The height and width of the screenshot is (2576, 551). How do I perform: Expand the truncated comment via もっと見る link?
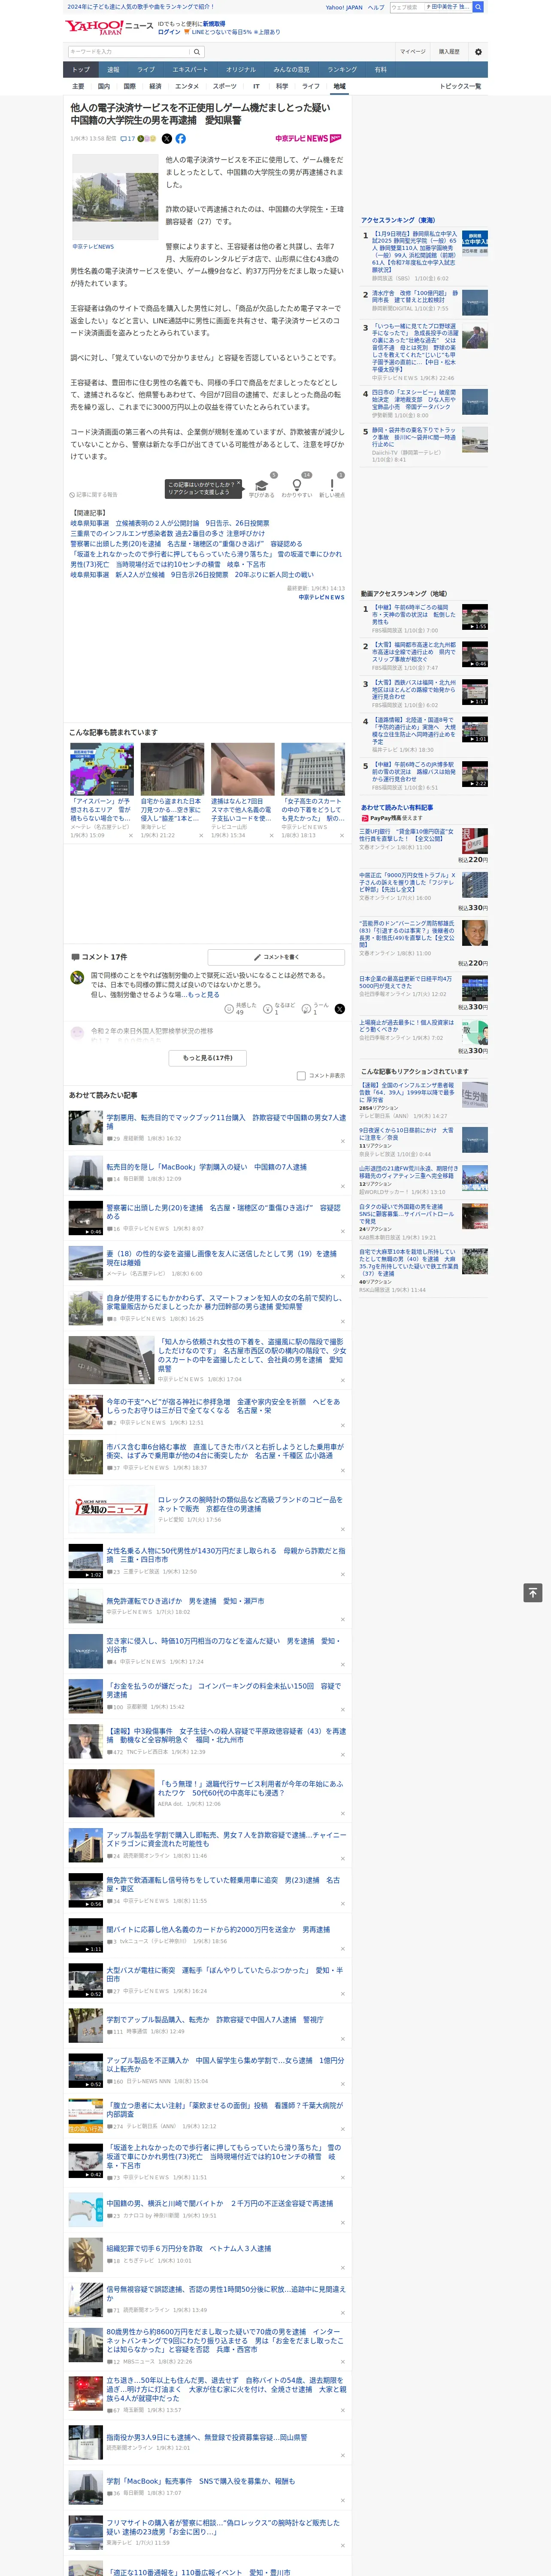click(203, 995)
